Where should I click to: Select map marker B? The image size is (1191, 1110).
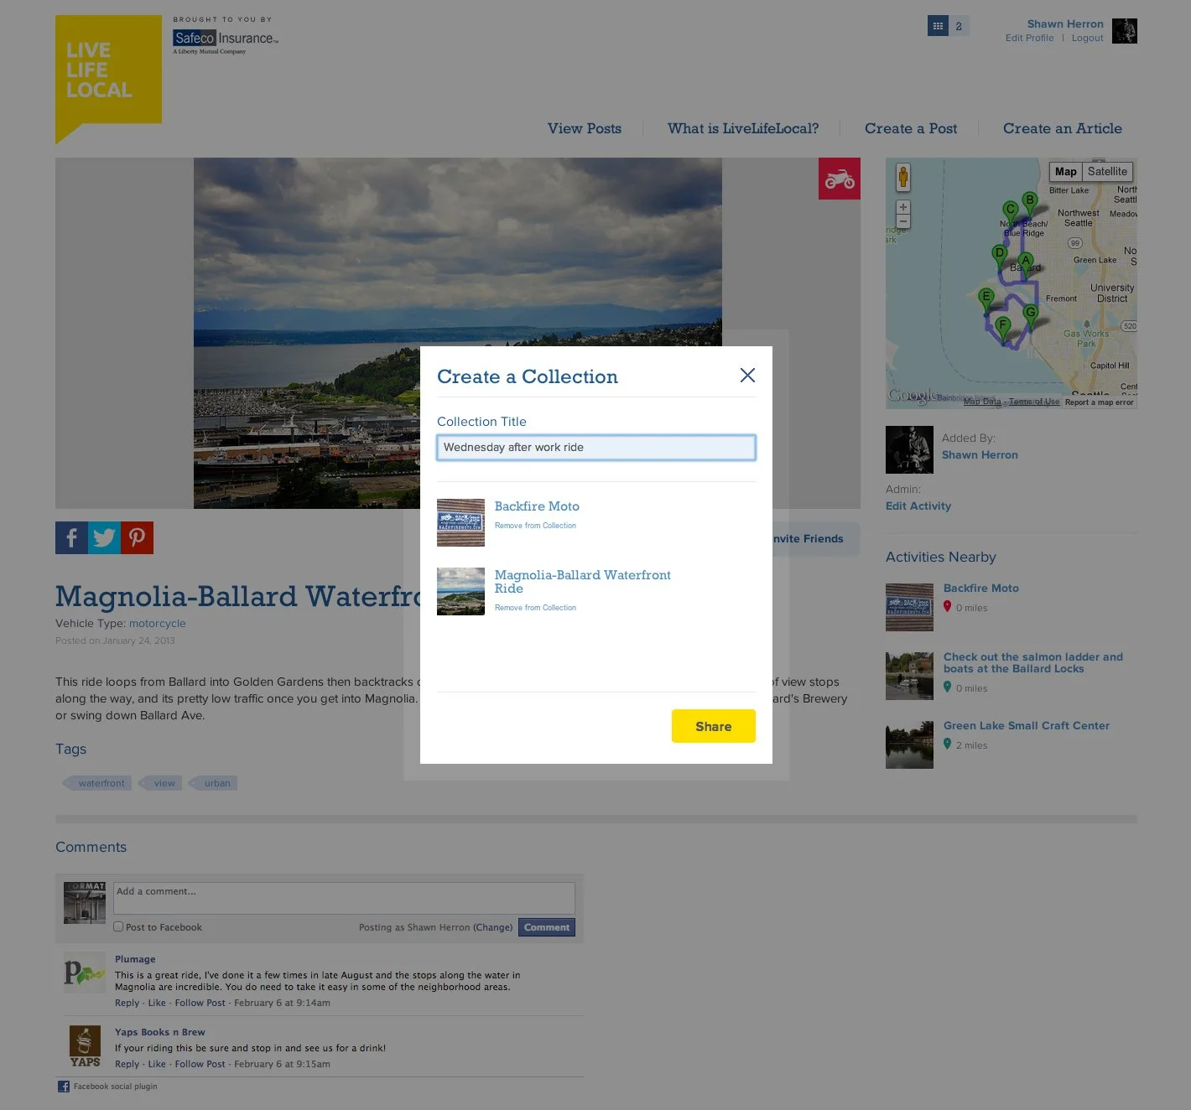click(1029, 202)
